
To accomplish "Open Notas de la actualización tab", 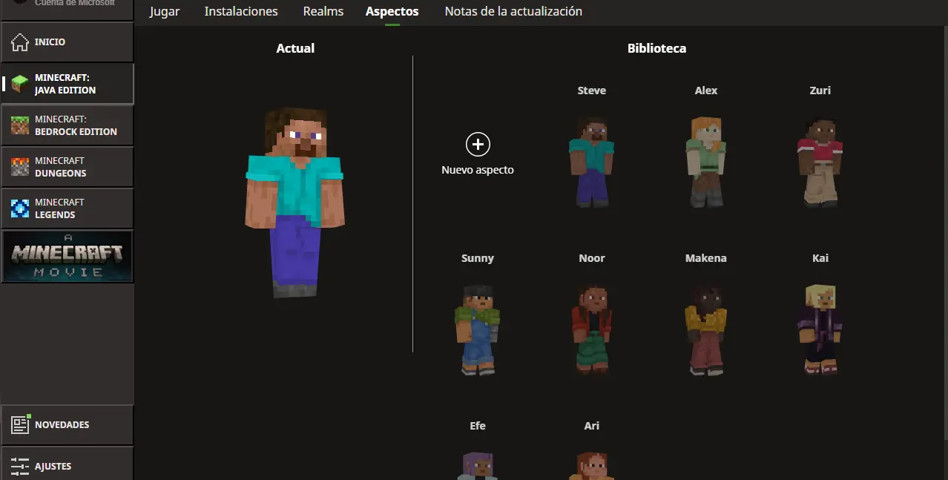I will click(x=513, y=11).
